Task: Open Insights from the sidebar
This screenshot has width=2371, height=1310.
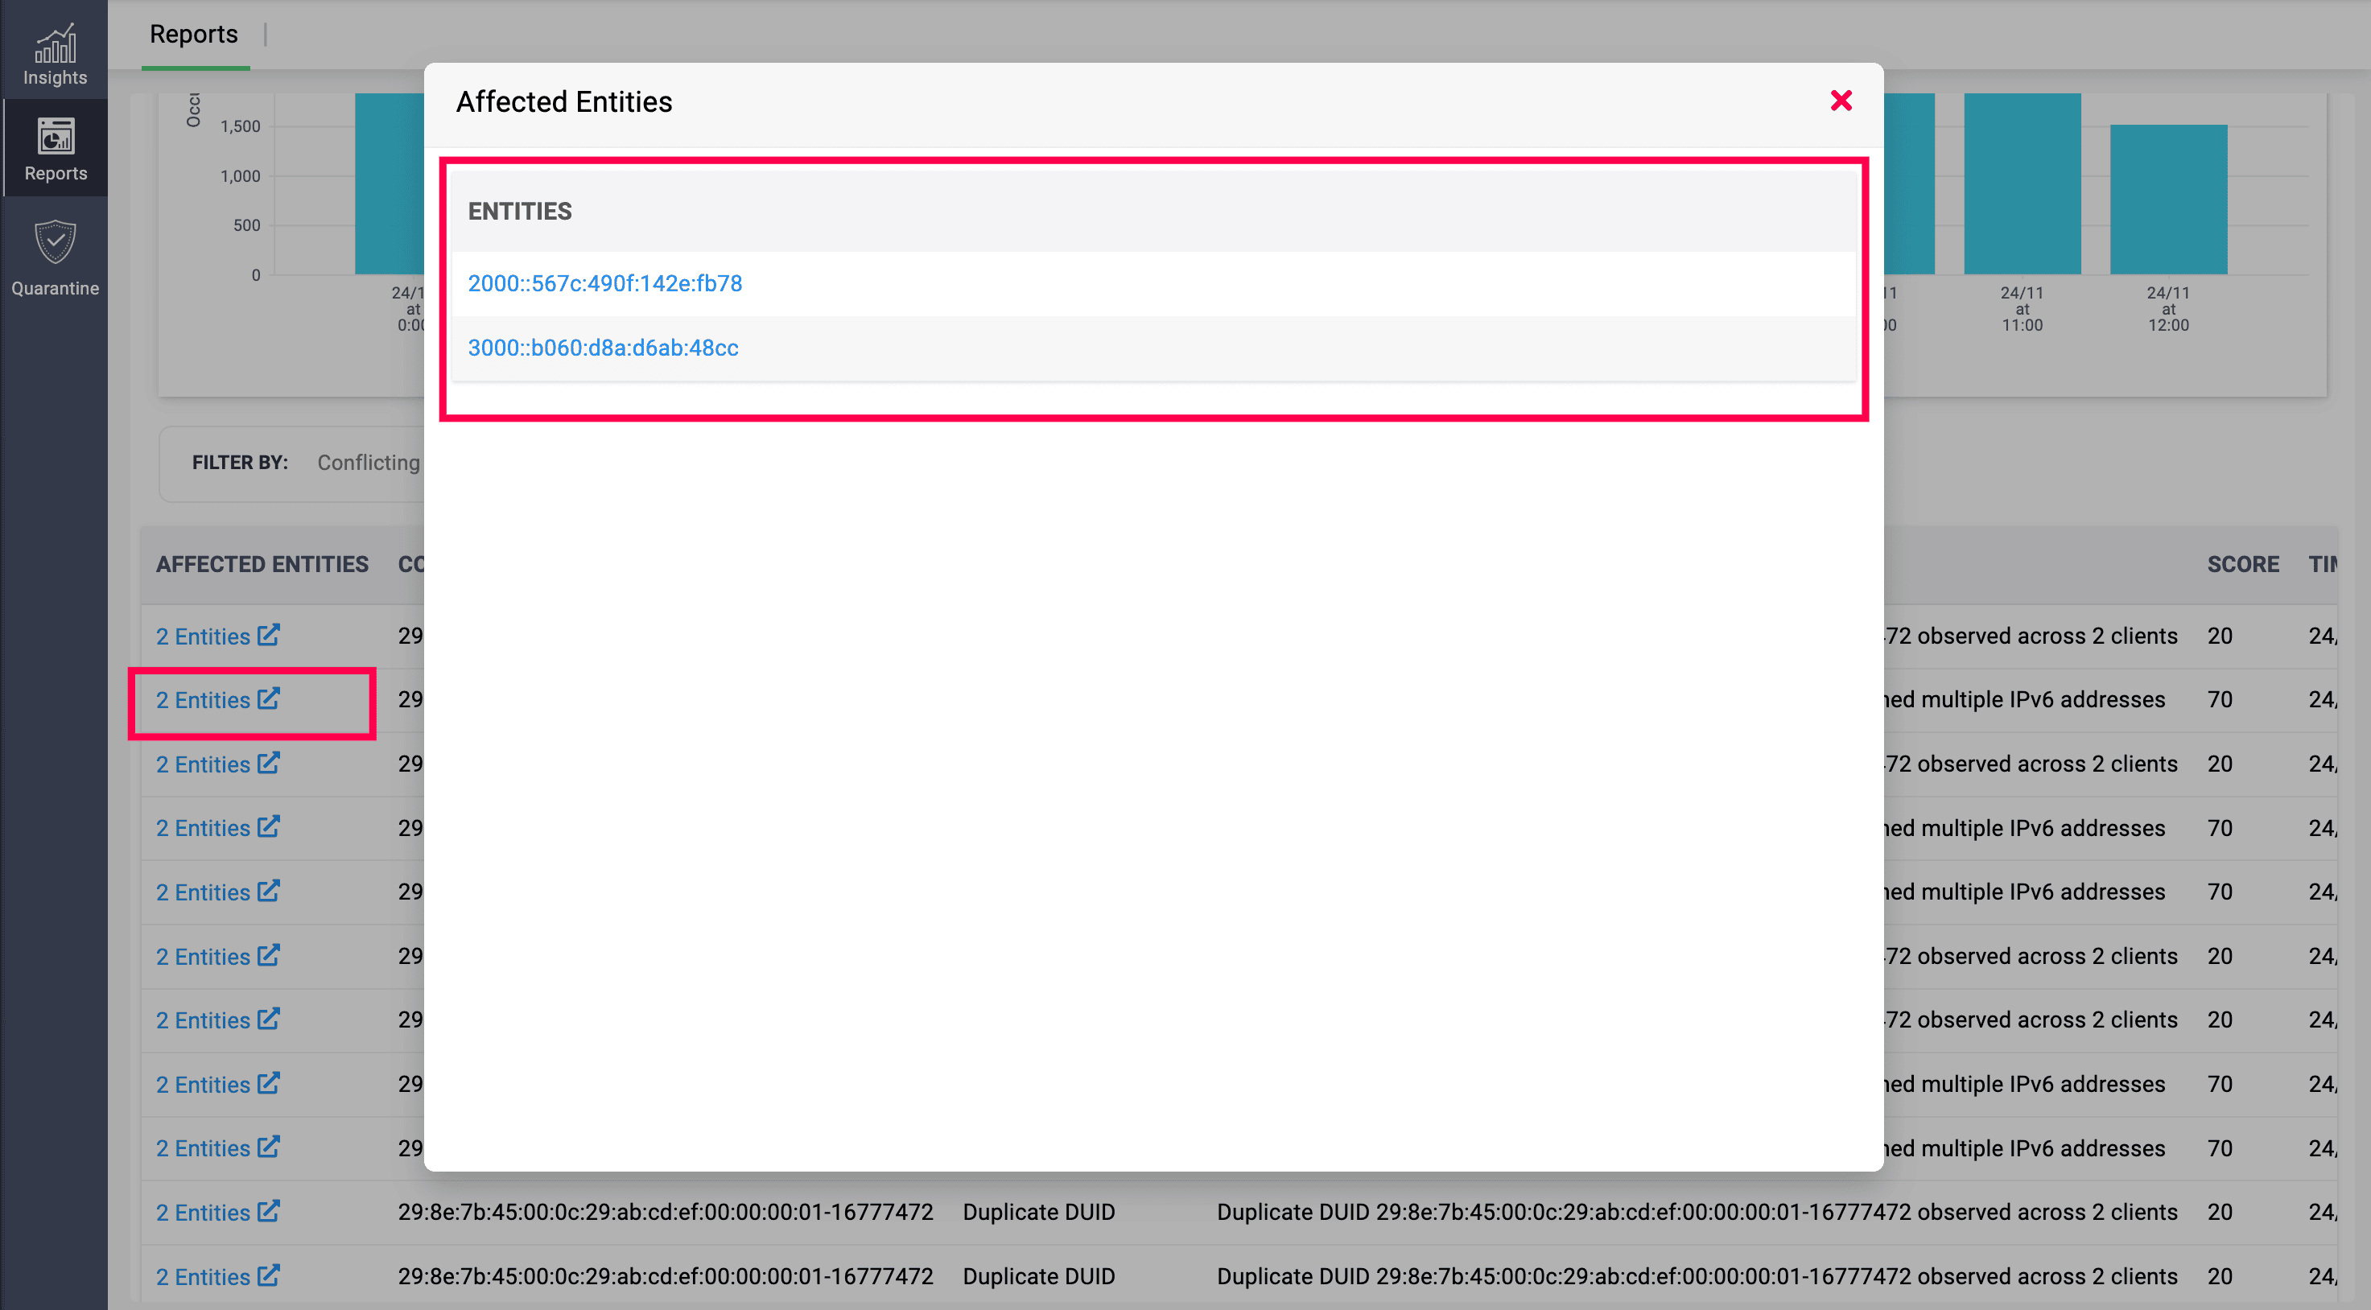Action: coord(56,53)
